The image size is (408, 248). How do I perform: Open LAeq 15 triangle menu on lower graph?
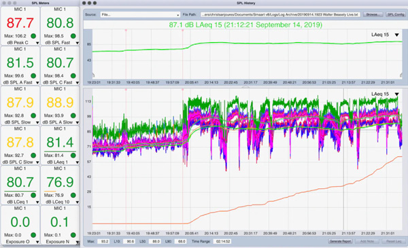coord(397,94)
